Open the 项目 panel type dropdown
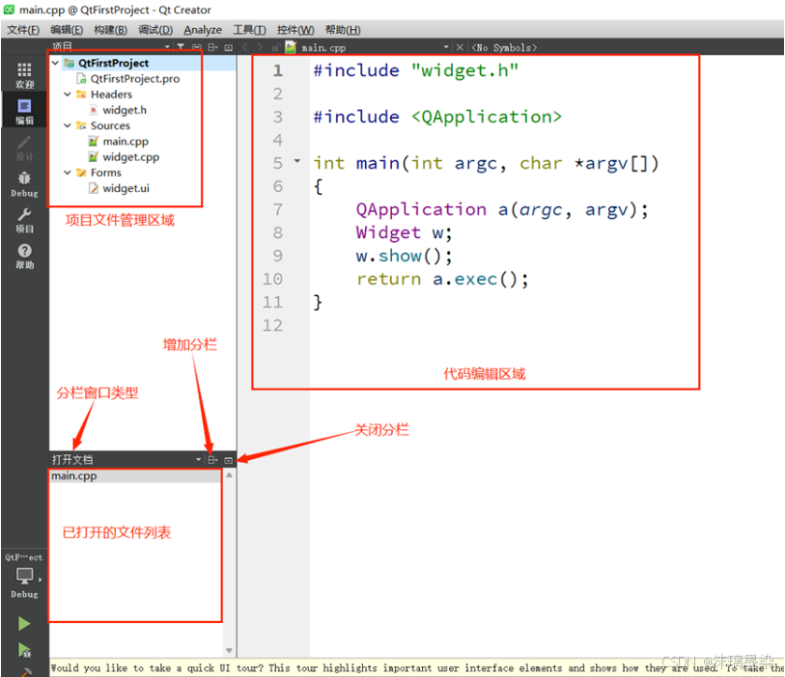This screenshot has width=785, height=677. [x=167, y=47]
